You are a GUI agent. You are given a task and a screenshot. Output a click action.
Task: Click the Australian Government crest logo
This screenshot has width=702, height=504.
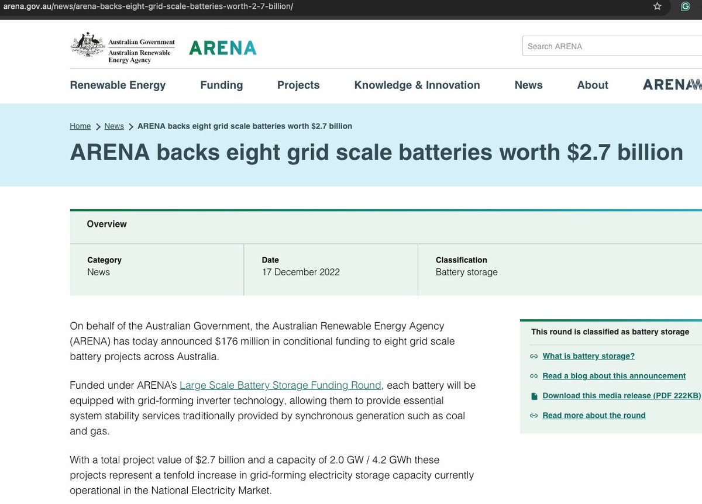pos(88,46)
